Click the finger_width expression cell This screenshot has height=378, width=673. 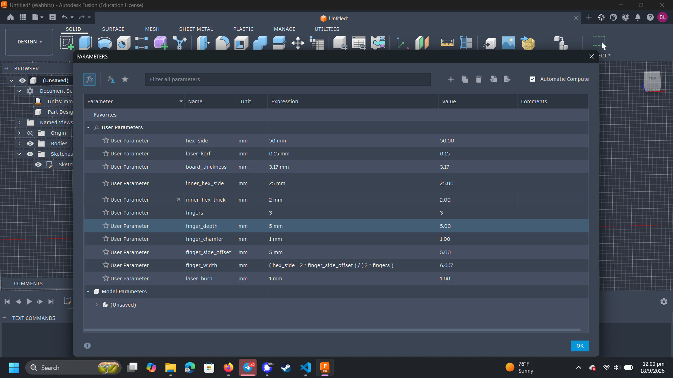coord(353,265)
